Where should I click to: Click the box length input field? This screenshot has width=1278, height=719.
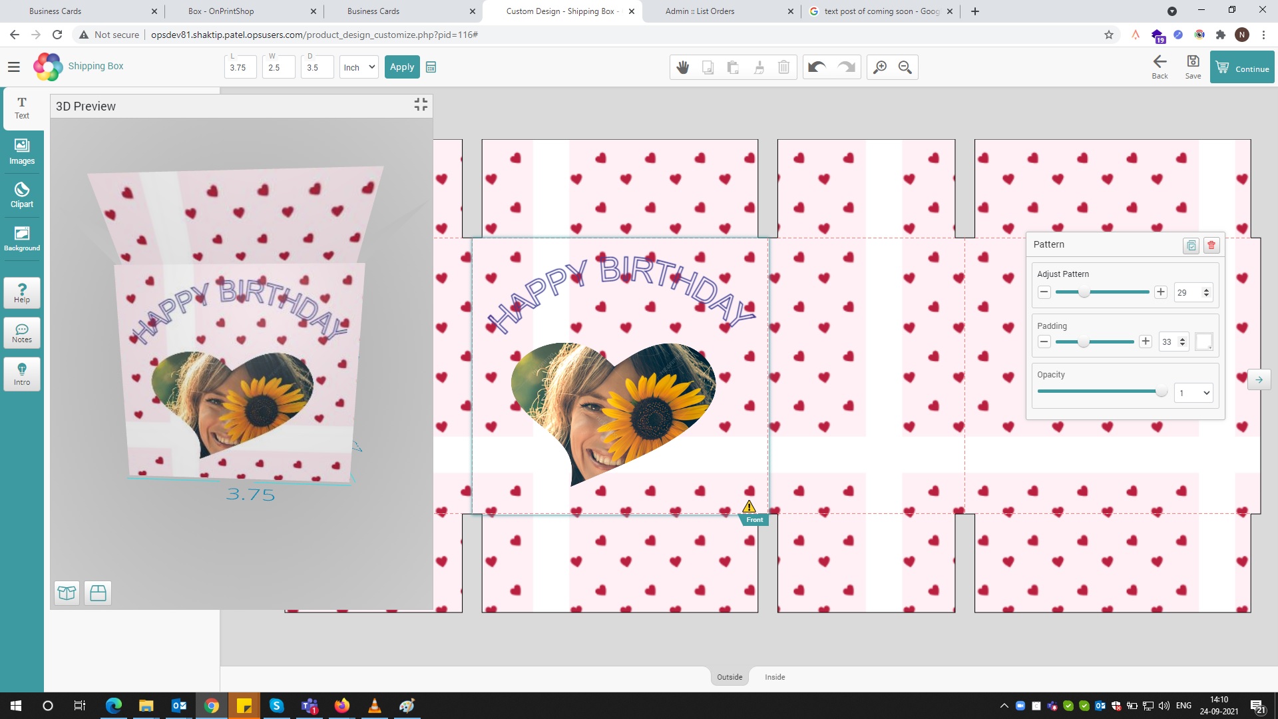240,67
